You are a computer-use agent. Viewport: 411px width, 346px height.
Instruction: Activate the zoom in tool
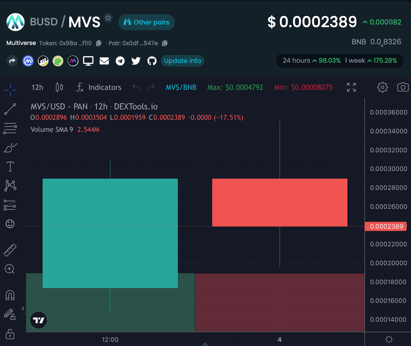coord(10,269)
